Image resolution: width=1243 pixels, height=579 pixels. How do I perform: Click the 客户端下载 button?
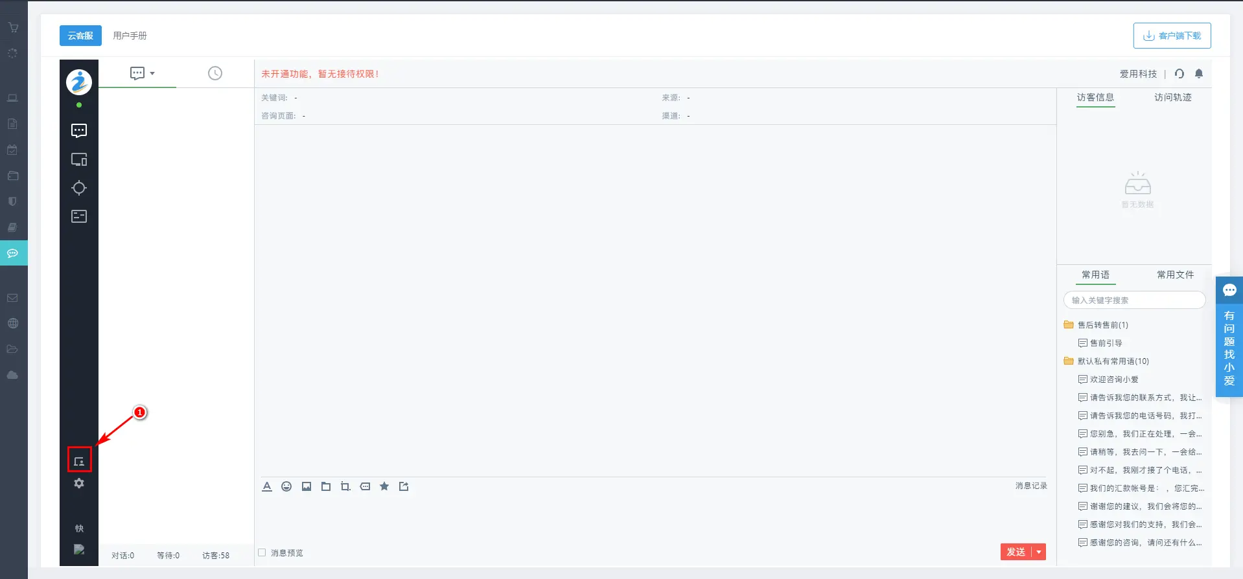pyautogui.click(x=1172, y=36)
